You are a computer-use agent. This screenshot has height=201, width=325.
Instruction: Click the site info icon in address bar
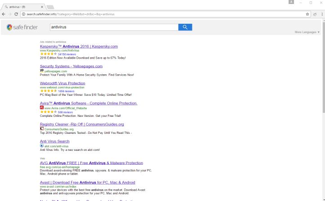coord(24,14)
